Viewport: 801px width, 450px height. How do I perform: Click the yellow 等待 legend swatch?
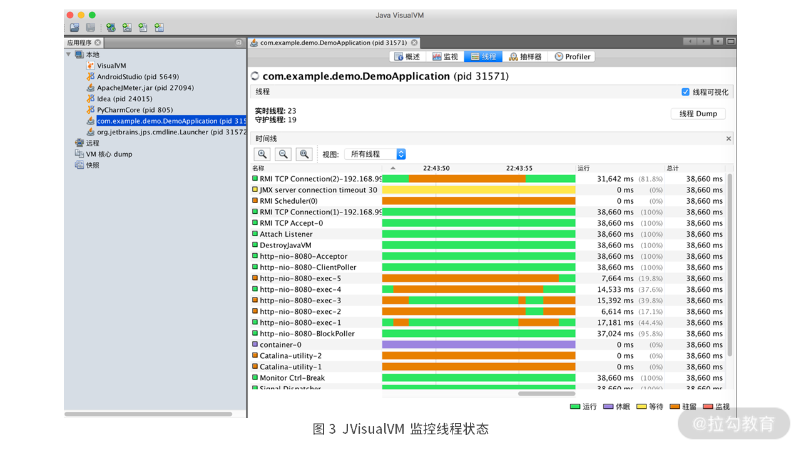coord(641,407)
